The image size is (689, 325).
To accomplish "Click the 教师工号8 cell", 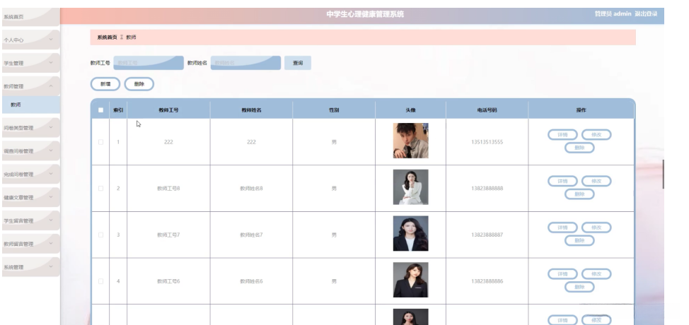I will [168, 188].
